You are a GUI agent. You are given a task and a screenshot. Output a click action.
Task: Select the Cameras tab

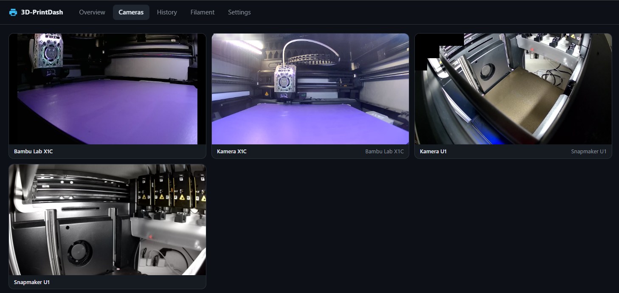pyautogui.click(x=131, y=12)
